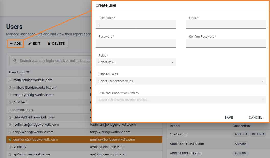The width and height of the screenshot is (270, 158).
Task: Open the publisher connection profiles dropdown
Action: click(x=181, y=100)
